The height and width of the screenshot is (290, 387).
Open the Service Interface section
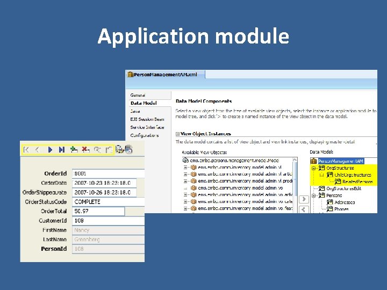[x=147, y=127]
